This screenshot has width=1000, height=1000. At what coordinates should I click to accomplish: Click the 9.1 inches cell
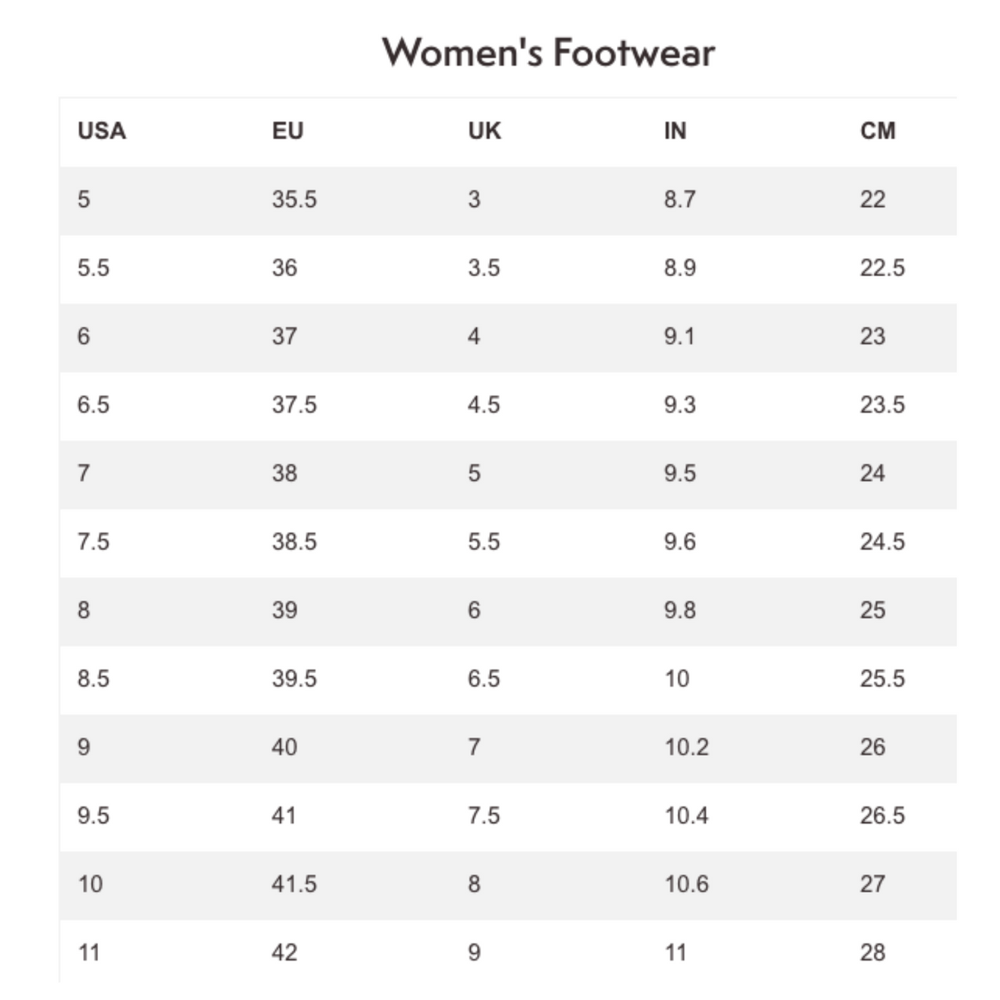pos(680,336)
